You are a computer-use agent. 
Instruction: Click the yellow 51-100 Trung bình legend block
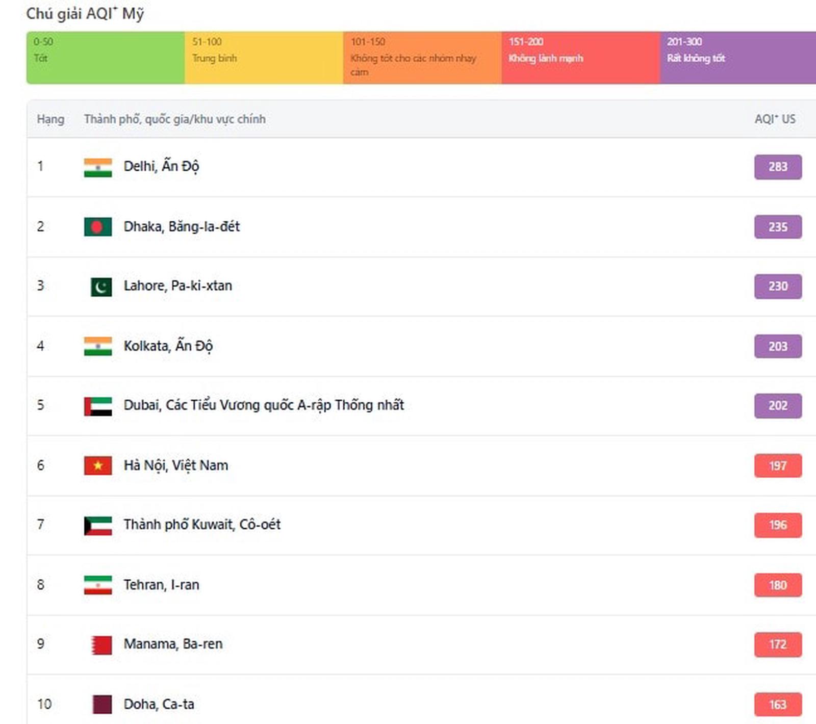pos(264,58)
